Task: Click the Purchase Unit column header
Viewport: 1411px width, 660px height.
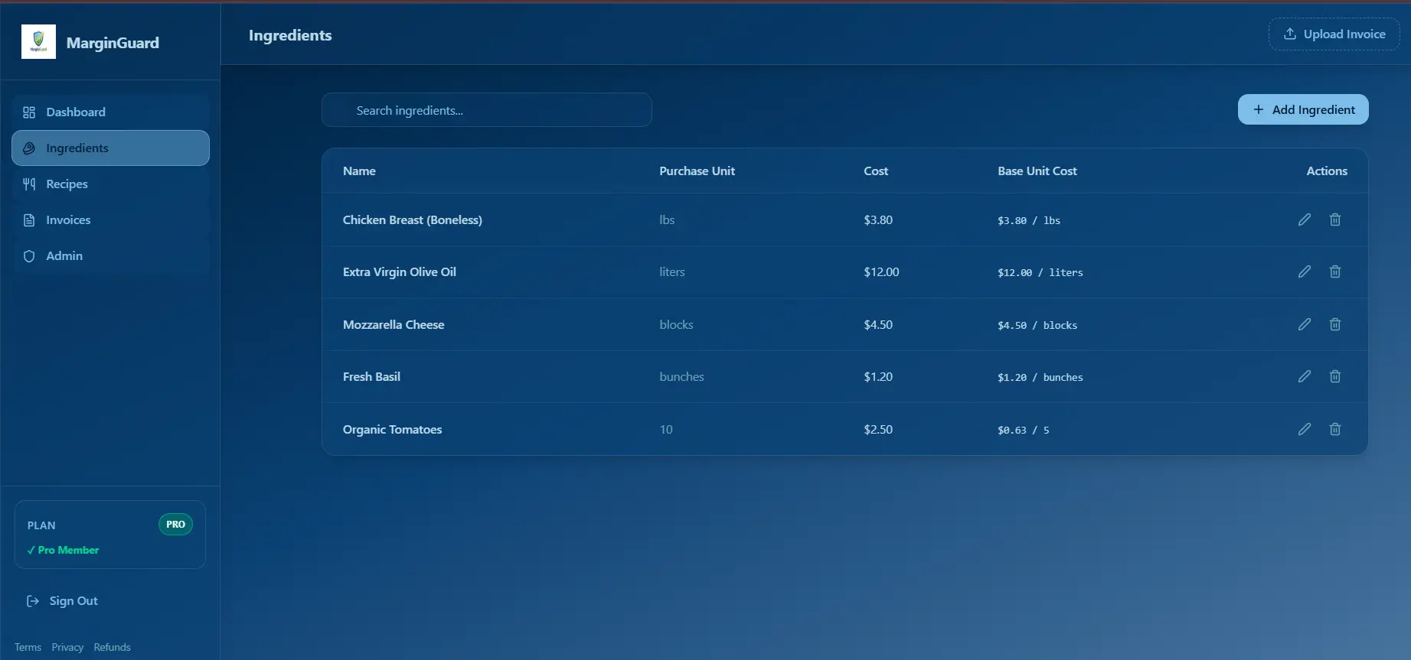Action: click(697, 171)
